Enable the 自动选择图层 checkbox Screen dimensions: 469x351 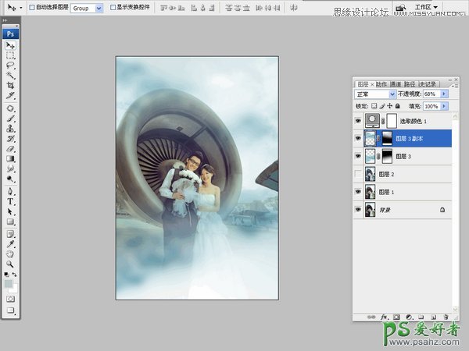pos(31,7)
